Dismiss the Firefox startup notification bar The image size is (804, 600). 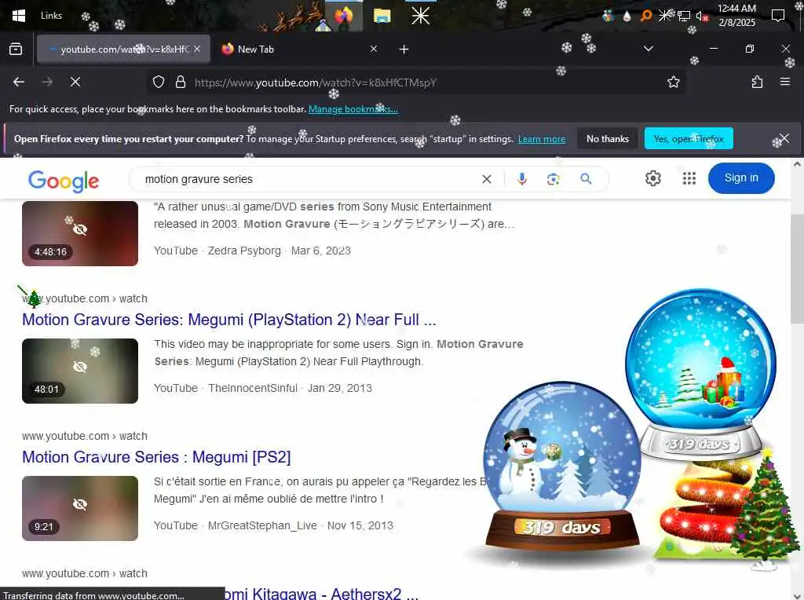pyautogui.click(x=784, y=138)
